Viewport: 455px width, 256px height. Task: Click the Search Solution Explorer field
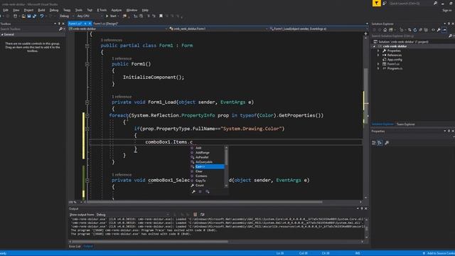pyautogui.click(x=409, y=36)
